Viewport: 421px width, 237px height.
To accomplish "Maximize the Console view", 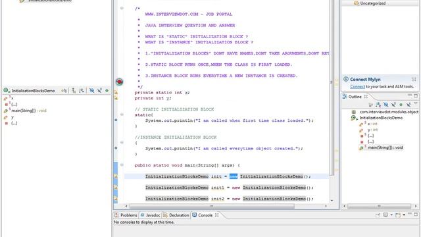I will click(416, 215).
